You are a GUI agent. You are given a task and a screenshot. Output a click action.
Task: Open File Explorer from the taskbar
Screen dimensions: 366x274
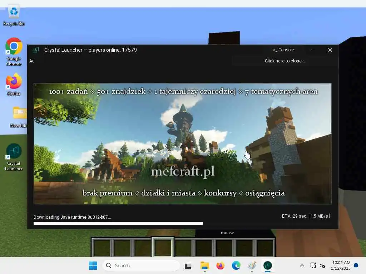pyautogui.click(x=205, y=265)
